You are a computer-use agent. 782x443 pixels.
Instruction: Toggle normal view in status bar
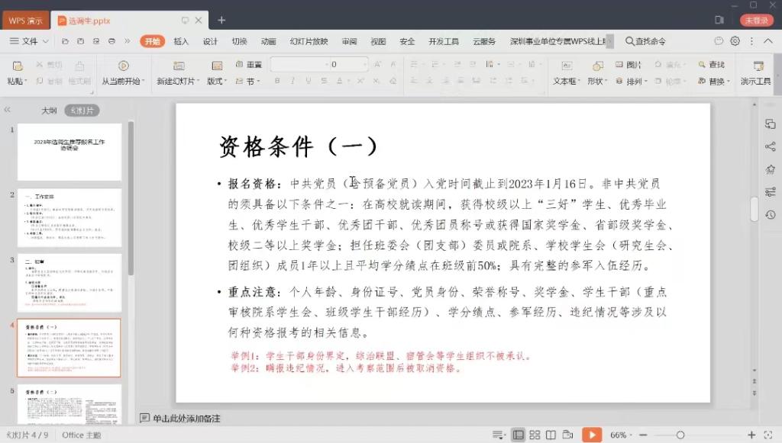pyautogui.click(x=519, y=435)
